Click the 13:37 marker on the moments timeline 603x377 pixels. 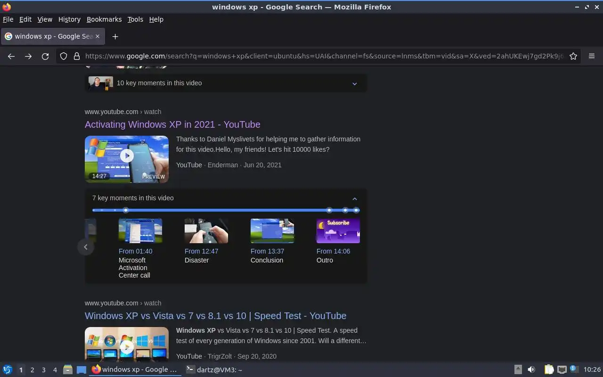point(345,210)
